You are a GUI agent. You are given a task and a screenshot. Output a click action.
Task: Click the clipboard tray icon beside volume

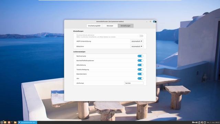tap(199, 123)
